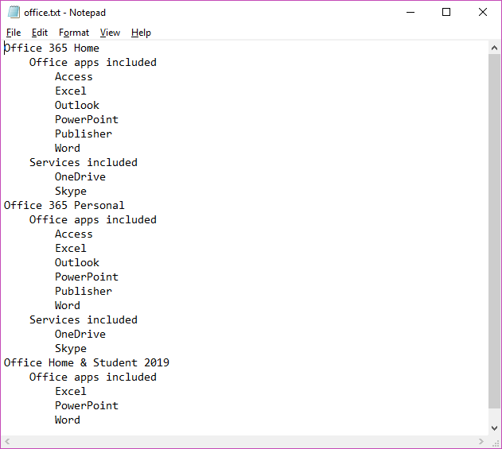Click 'Services included' under Office 365 Personal
502x449 pixels.
(84, 319)
